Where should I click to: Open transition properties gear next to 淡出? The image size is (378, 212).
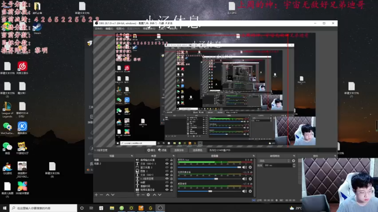[x=293, y=161]
